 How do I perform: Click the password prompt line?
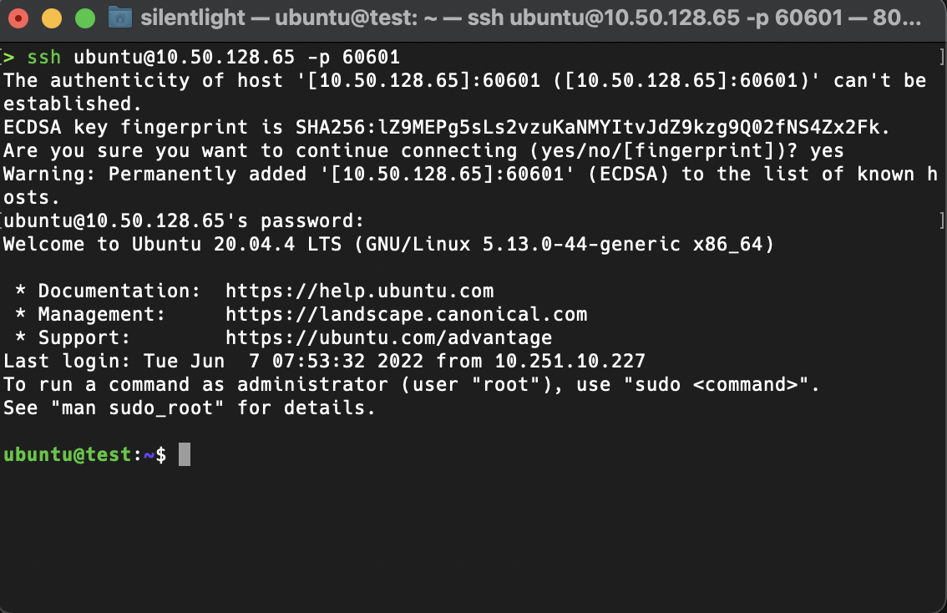pos(184,221)
